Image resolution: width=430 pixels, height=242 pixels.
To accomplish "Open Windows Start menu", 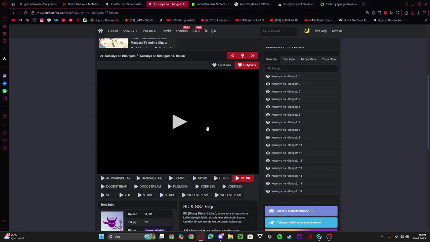I will point(101,237).
